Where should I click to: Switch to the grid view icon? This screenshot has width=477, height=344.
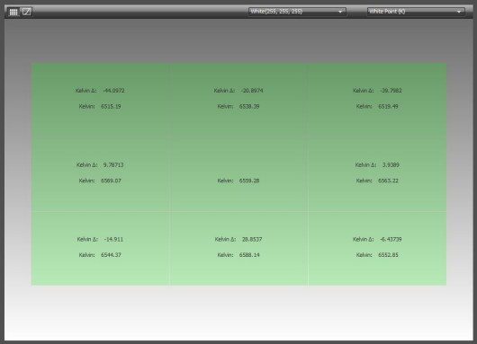(x=13, y=12)
